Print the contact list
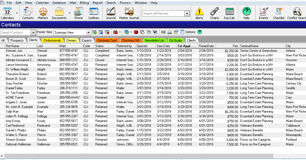 coord(170,32)
